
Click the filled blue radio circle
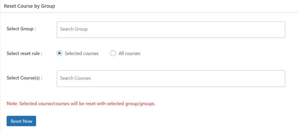pos(59,54)
